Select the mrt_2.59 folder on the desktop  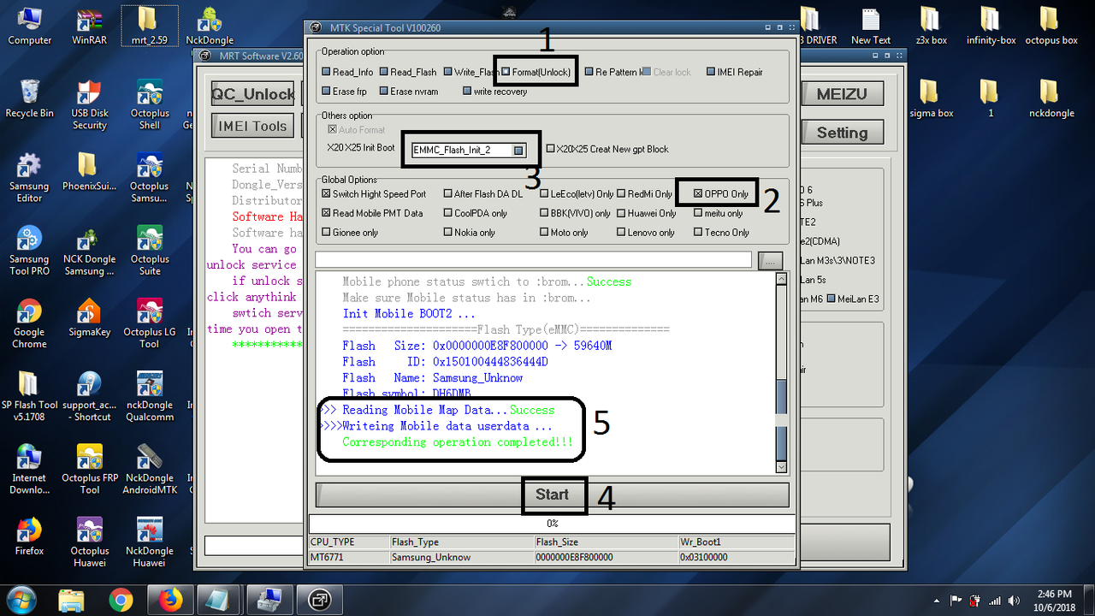(149, 26)
